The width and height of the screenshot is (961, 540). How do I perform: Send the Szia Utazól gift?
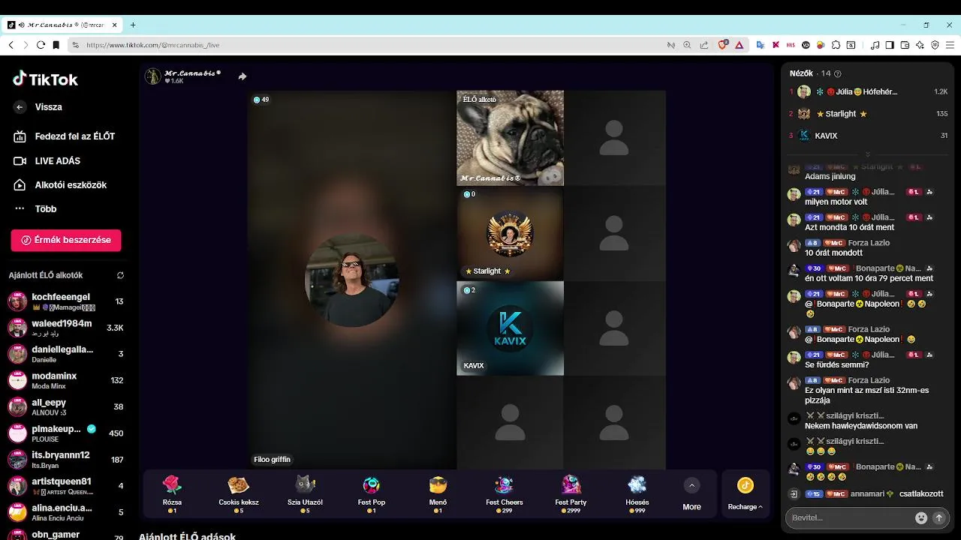pos(305,493)
